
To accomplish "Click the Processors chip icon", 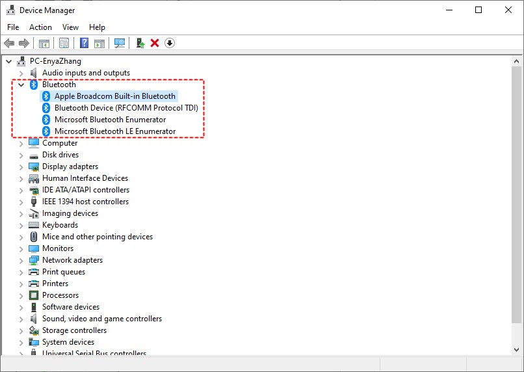I will (x=34, y=295).
